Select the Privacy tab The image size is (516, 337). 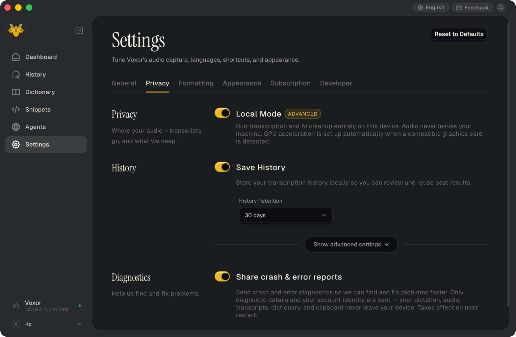click(157, 83)
